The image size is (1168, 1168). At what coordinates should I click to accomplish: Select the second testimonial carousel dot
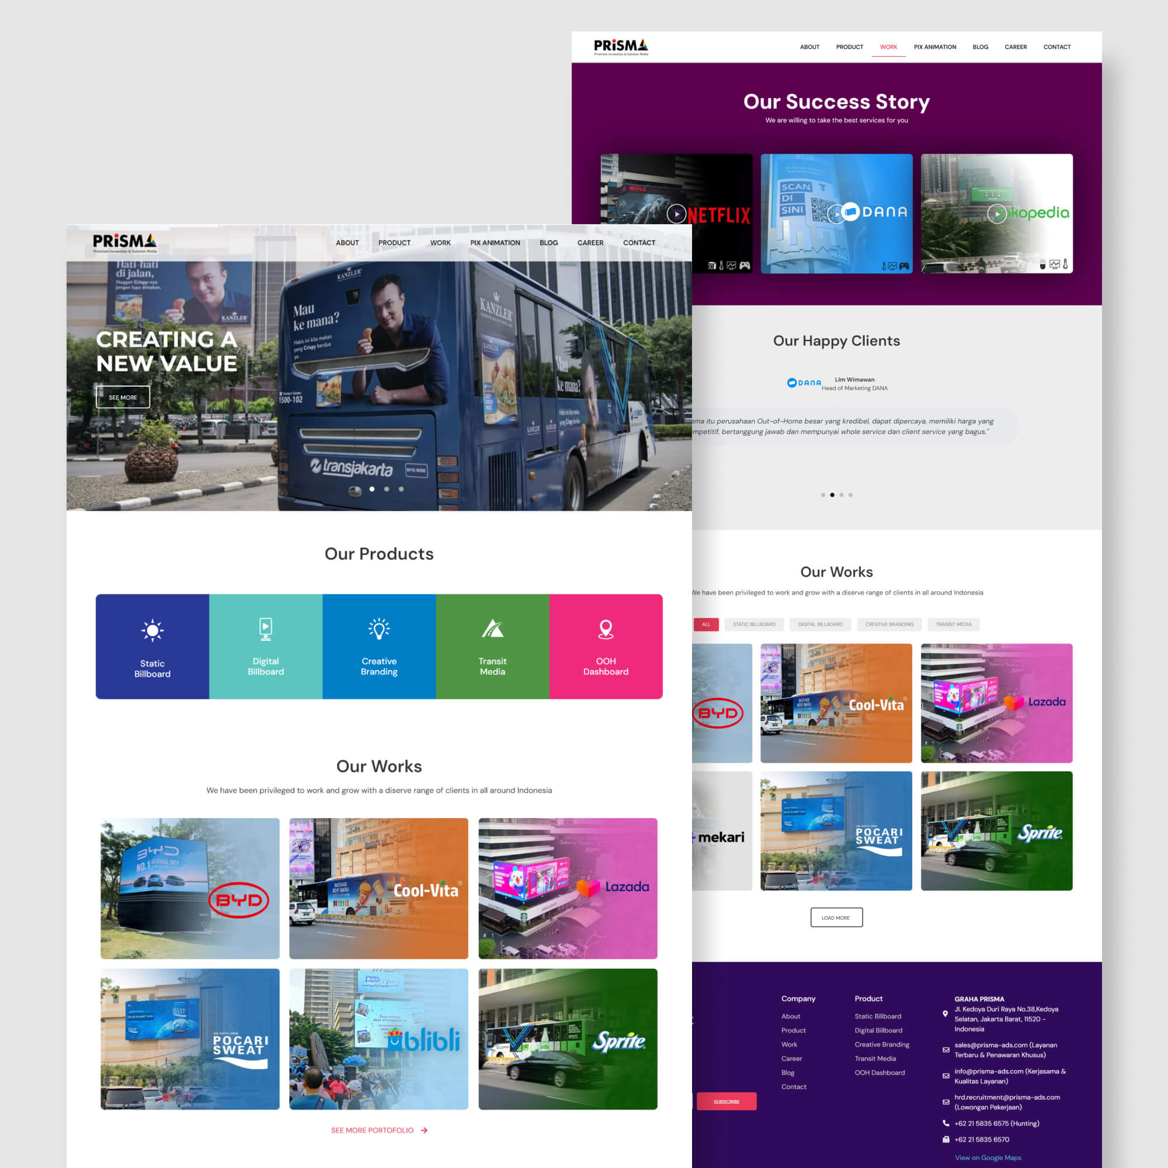click(832, 495)
